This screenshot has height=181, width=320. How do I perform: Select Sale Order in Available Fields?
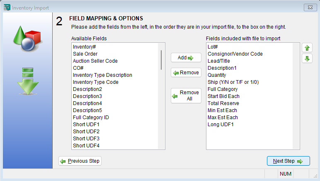tap(115, 54)
